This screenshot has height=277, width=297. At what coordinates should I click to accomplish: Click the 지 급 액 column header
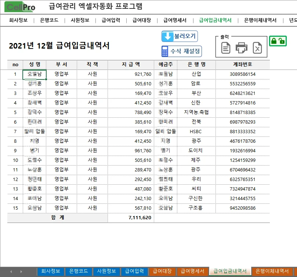[x=131, y=64]
